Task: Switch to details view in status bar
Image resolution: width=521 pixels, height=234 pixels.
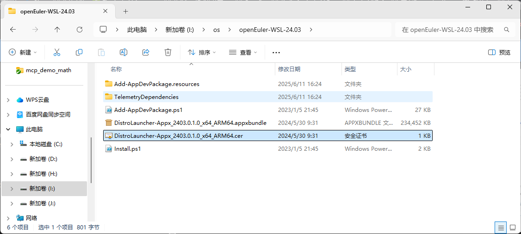Action: click(500, 228)
